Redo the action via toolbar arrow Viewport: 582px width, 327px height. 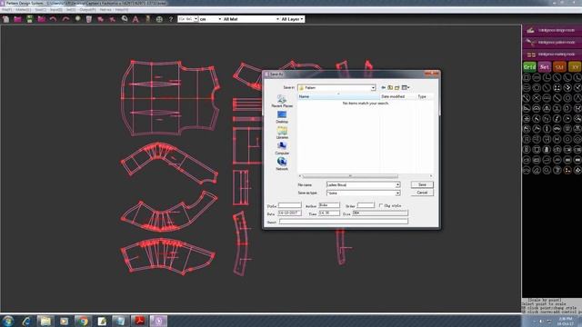pyautogui.click(x=65, y=19)
